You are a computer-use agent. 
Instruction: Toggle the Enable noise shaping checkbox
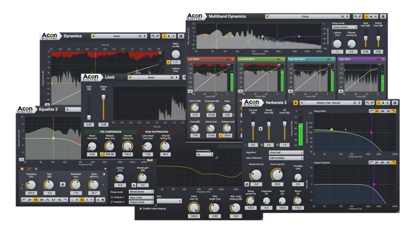141,209
